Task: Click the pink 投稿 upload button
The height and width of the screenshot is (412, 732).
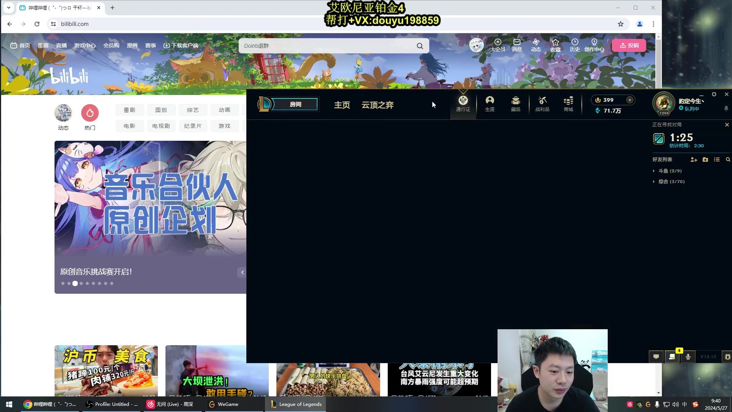Action: [x=629, y=45]
